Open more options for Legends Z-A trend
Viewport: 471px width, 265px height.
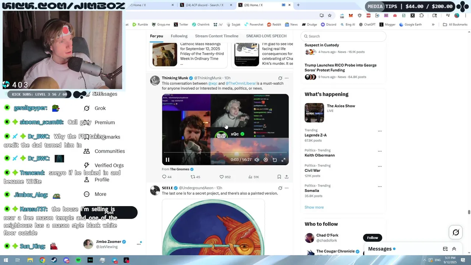click(x=380, y=131)
